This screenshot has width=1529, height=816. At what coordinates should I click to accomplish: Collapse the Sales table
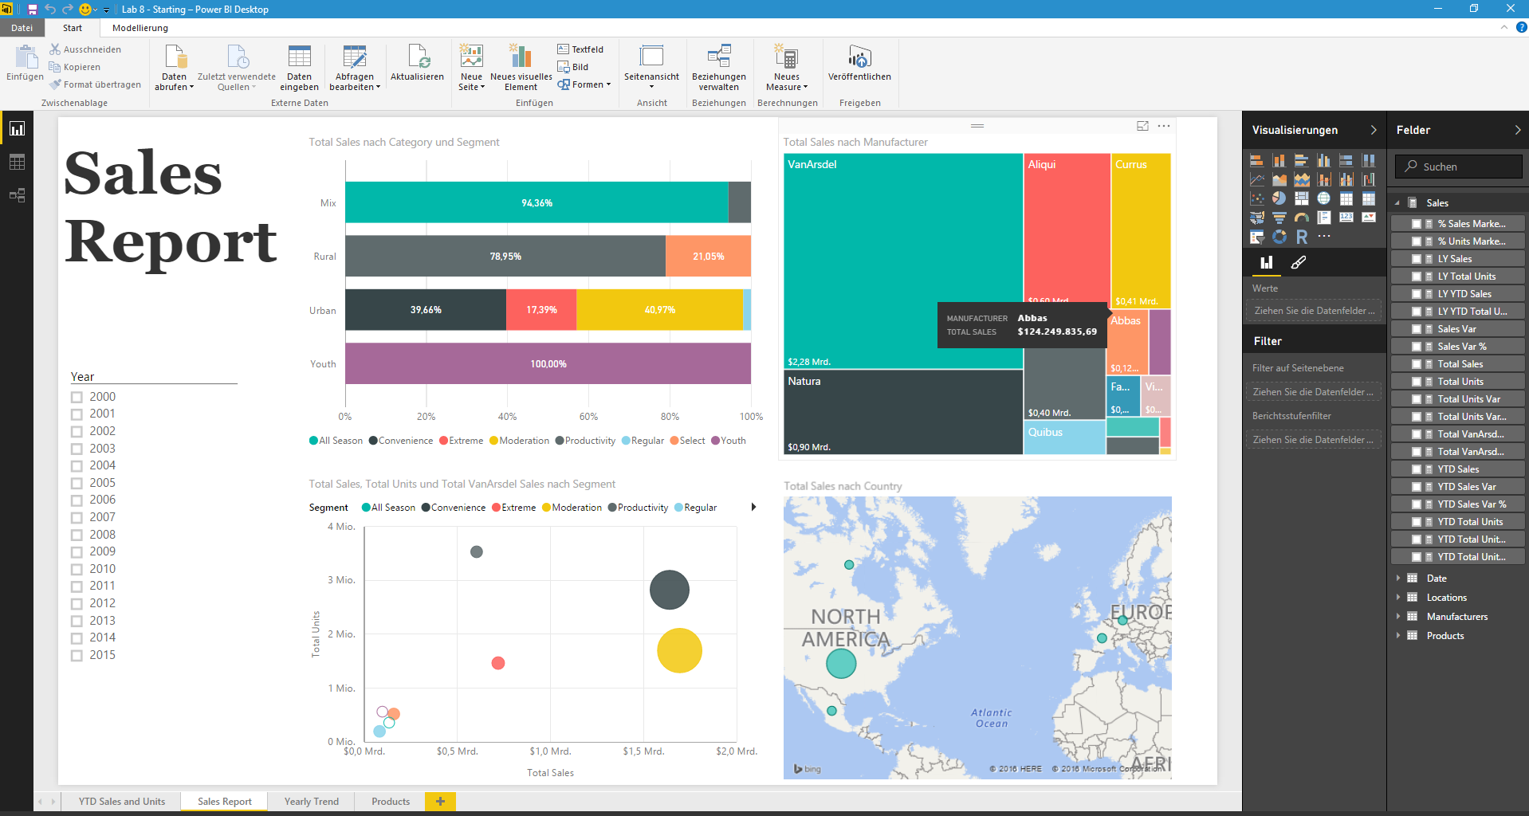1397,203
